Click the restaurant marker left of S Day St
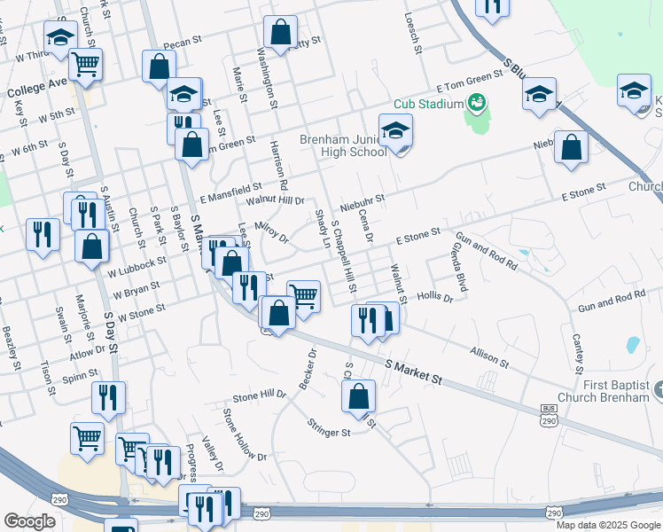 tap(43, 237)
